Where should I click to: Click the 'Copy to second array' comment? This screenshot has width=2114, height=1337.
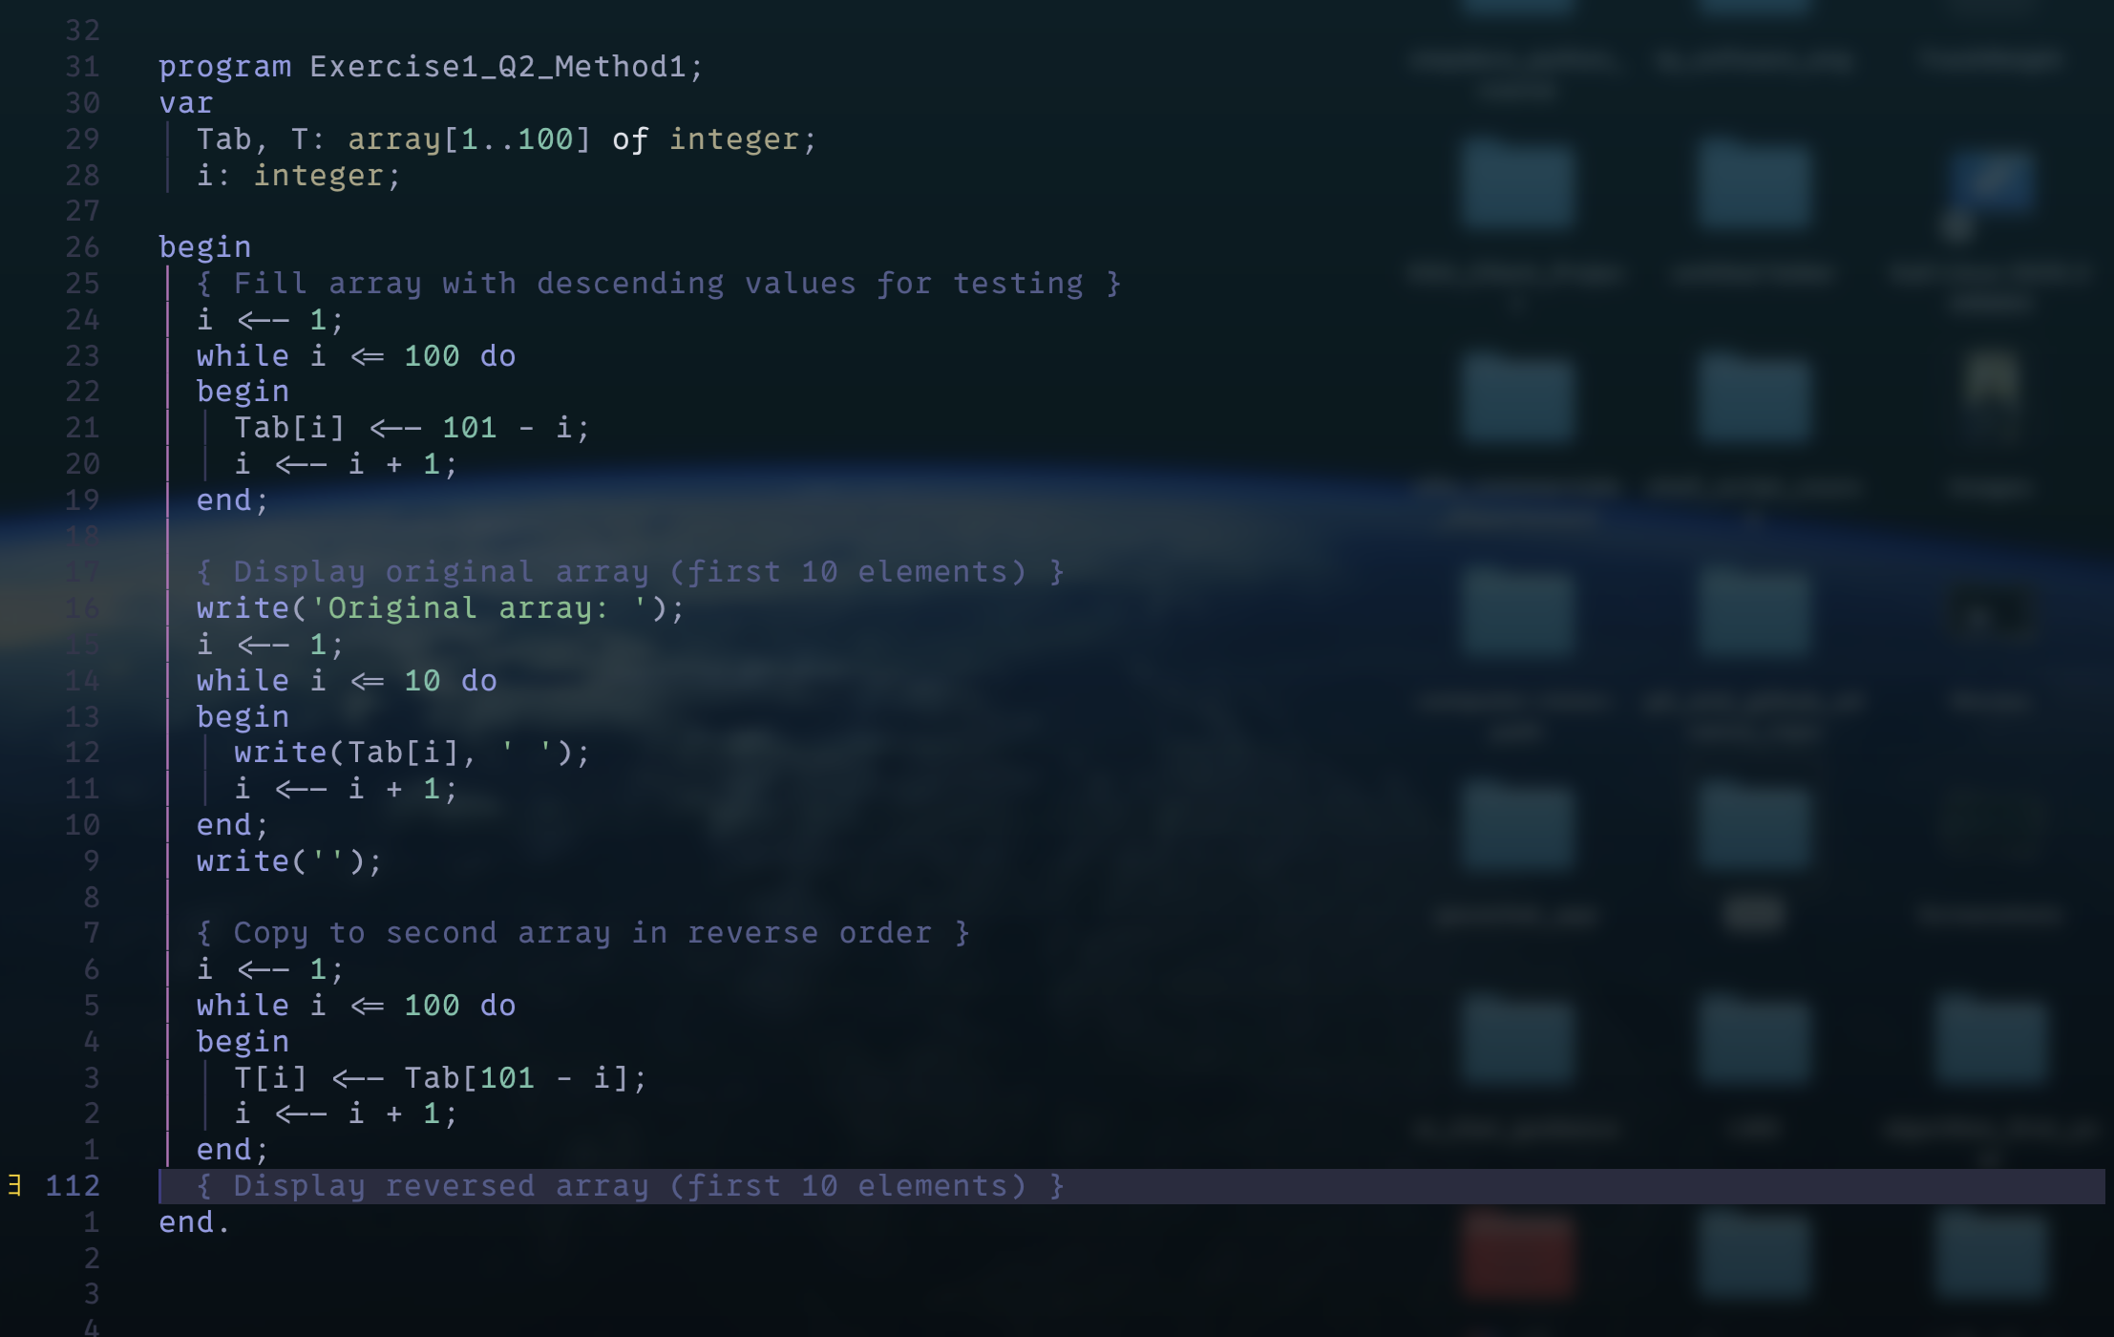581,933
